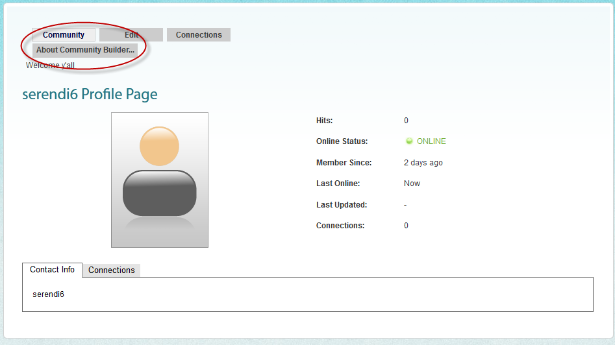Viewport: 615px width, 345px height.
Task: Click the Now value for Last Online
Action: point(412,184)
